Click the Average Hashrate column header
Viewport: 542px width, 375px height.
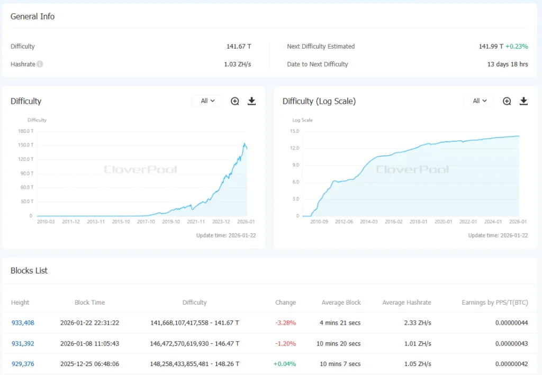pyautogui.click(x=406, y=303)
